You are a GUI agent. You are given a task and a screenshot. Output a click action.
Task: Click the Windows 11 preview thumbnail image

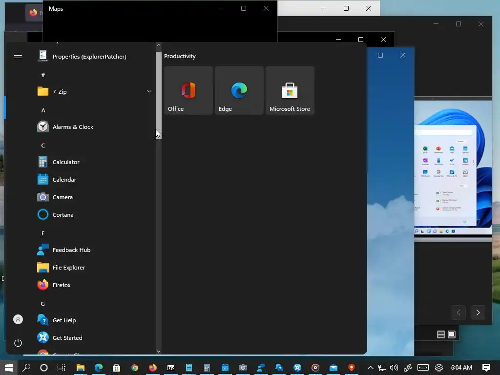pos(453,170)
